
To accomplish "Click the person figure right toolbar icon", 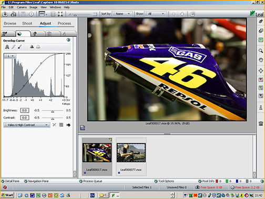I will (x=261, y=108).
